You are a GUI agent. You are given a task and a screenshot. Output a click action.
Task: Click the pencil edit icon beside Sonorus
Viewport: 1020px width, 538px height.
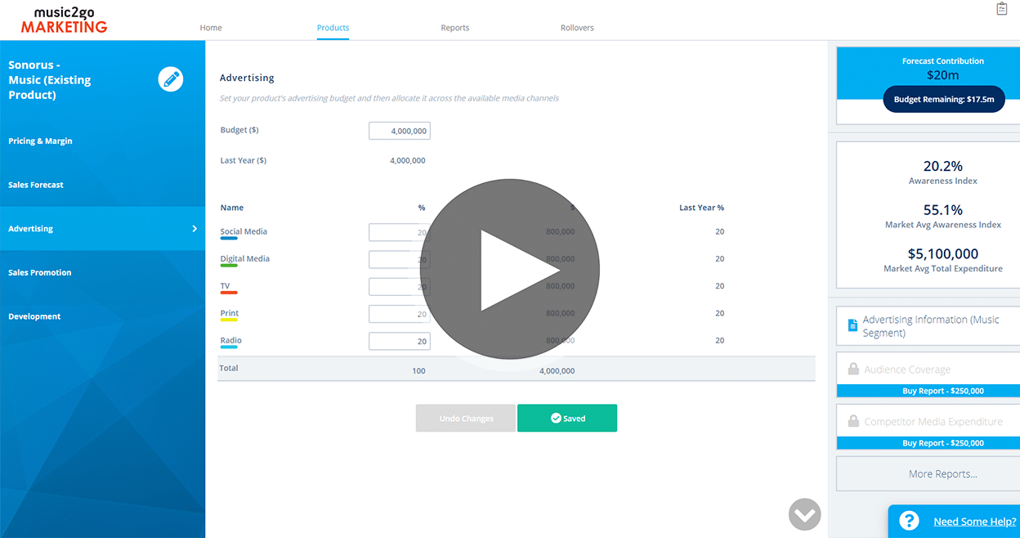click(170, 79)
